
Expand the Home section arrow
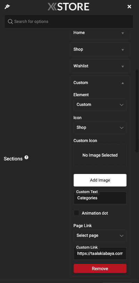point(123,33)
